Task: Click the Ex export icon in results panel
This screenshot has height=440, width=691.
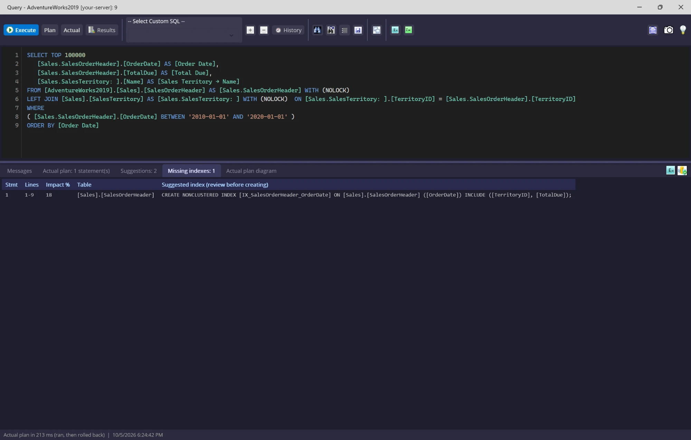Action: (671, 171)
